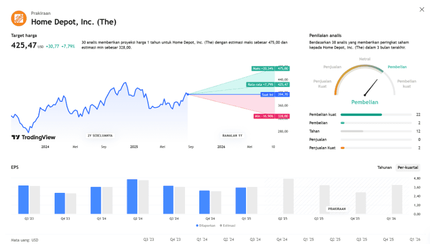The width and height of the screenshot is (430, 244).
Task: Click the 425,47 target price value
Action: [x=24, y=45]
